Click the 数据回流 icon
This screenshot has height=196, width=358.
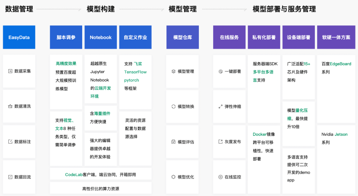tap(10, 177)
